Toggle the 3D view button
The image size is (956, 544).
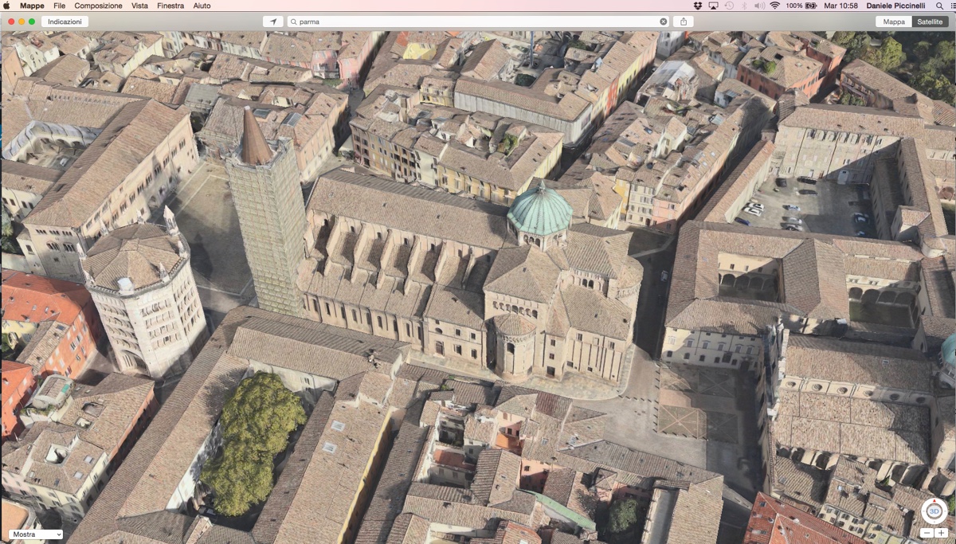(x=934, y=511)
